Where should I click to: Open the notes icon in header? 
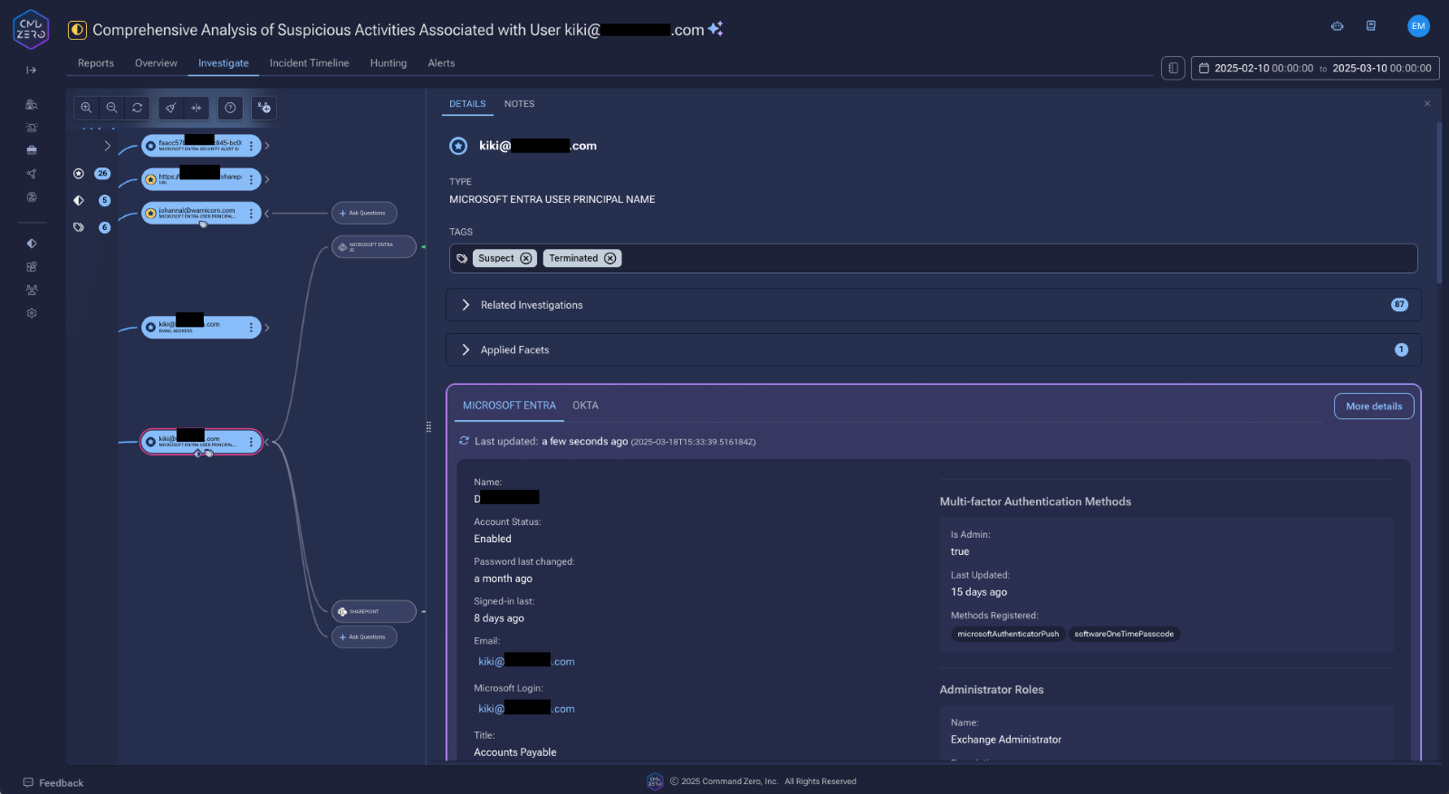(1371, 26)
